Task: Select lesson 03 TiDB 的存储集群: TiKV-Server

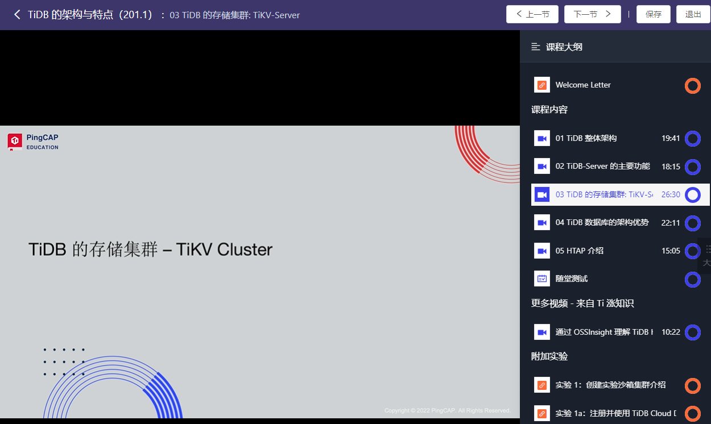Action: click(x=621, y=194)
